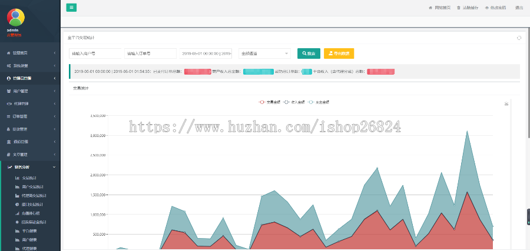Image resolution: width=530 pixels, height=251 pixels.
Task: Click the red masked 已支付订单总额 value
Action: [x=198, y=72]
